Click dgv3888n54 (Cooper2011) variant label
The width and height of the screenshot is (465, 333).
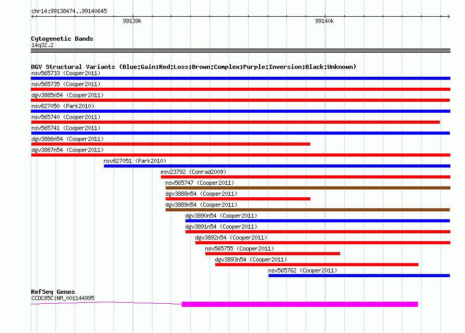pyautogui.click(x=201, y=194)
